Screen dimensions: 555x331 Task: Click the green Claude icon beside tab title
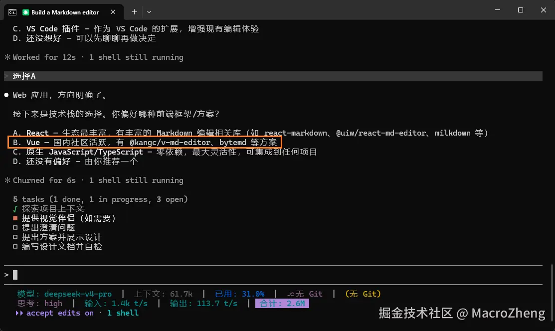coord(25,12)
